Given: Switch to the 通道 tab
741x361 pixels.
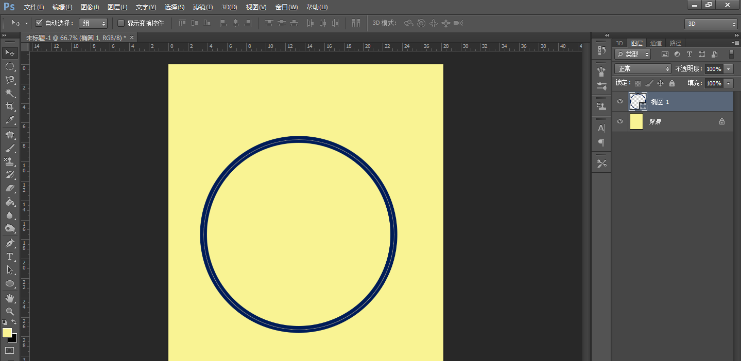Looking at the screenshot, I should [x=656, y=43].
